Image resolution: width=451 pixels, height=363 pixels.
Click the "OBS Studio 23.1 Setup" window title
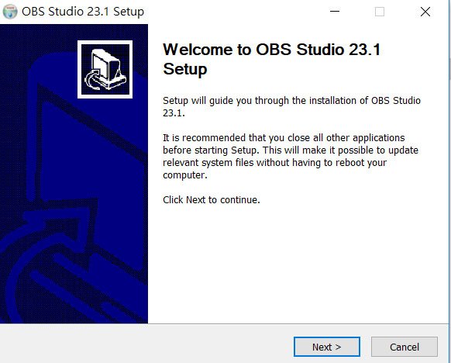tap(83, 12)
